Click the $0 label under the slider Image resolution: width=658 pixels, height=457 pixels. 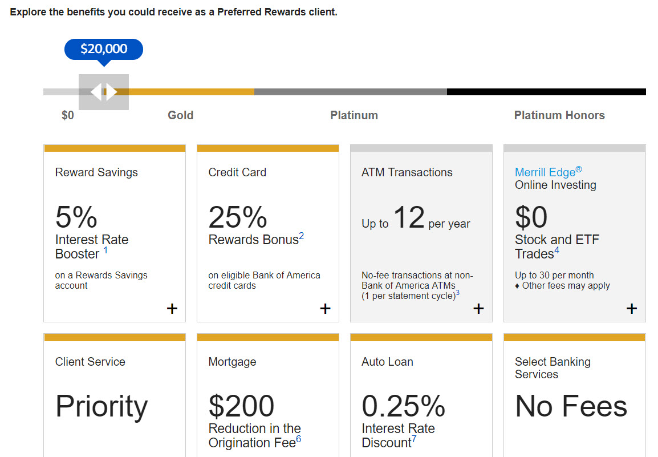point(67,115)
